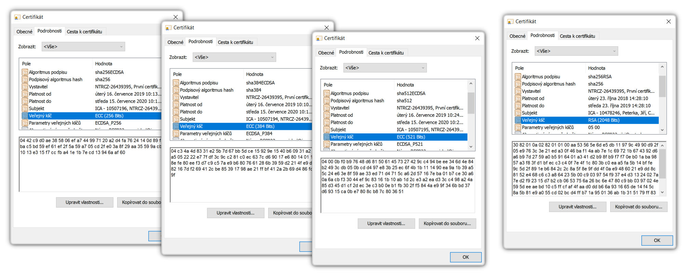Select Podrobnosti tab in sha256RSA window
682x273 pixels.
click(x=543, y=35)
